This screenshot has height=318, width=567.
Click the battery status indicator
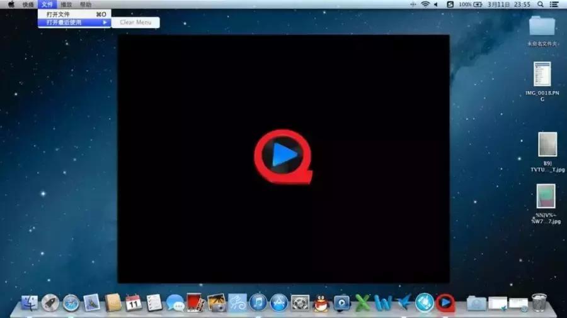coord(471,4)
